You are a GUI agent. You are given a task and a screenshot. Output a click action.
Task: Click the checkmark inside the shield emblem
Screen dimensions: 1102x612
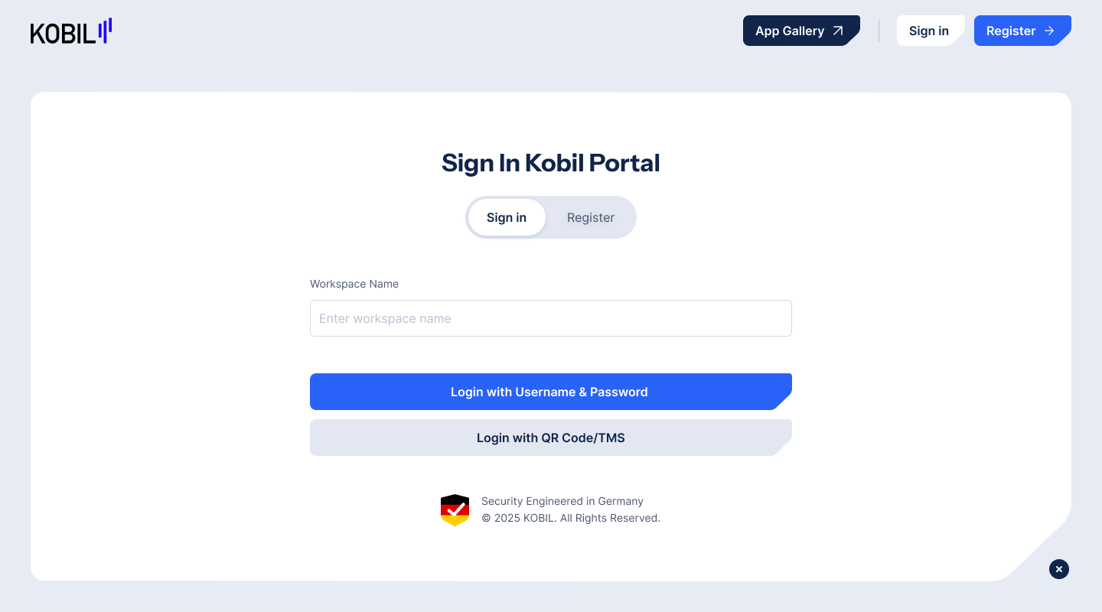(x=455, y=509)
